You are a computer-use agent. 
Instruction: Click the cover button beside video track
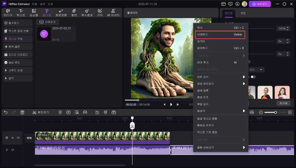[x=29, y=138]
